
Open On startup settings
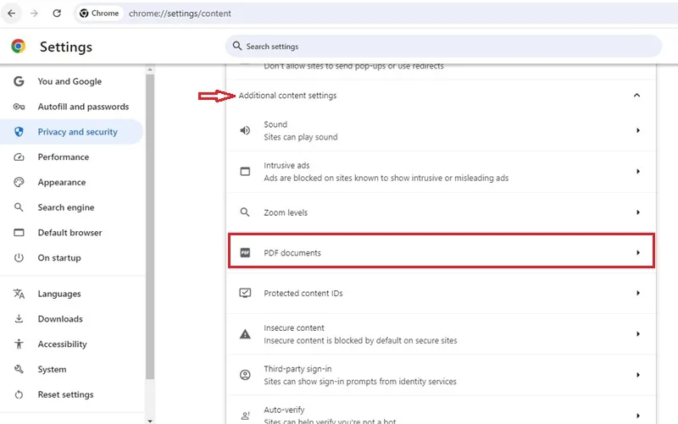pyautogui.click(x=71, y=258)
